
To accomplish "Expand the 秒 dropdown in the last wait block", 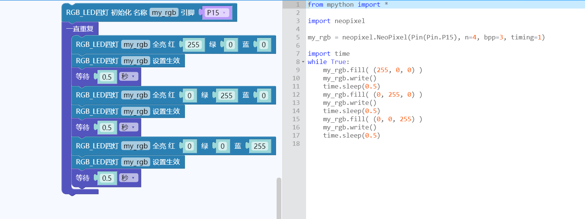I will coord(129,178).
